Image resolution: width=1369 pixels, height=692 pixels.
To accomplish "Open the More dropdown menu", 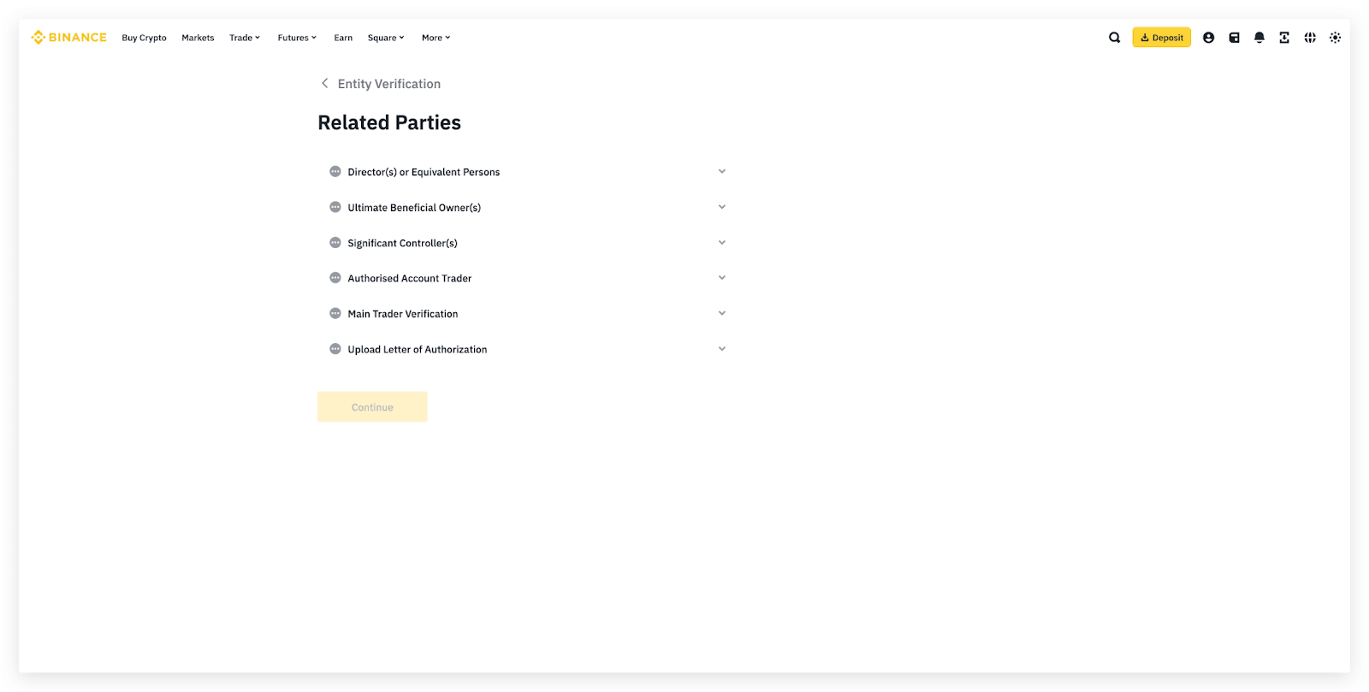I will point(436,38).
